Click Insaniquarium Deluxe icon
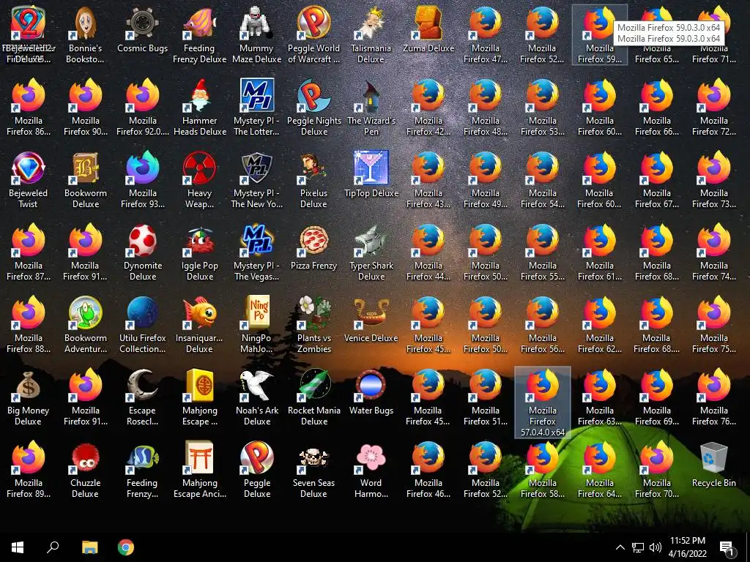750x562 pixels. tap(199, 324)
